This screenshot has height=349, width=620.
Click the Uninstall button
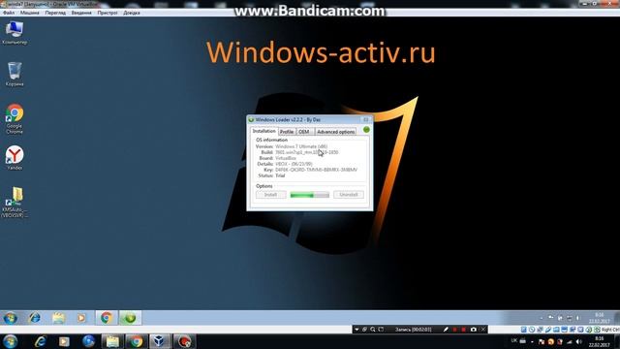tap(349, 195)
